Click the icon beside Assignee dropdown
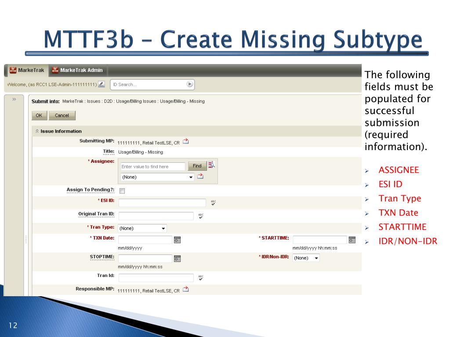This screenshot has width=450, height=337. (x=200, y=176)
